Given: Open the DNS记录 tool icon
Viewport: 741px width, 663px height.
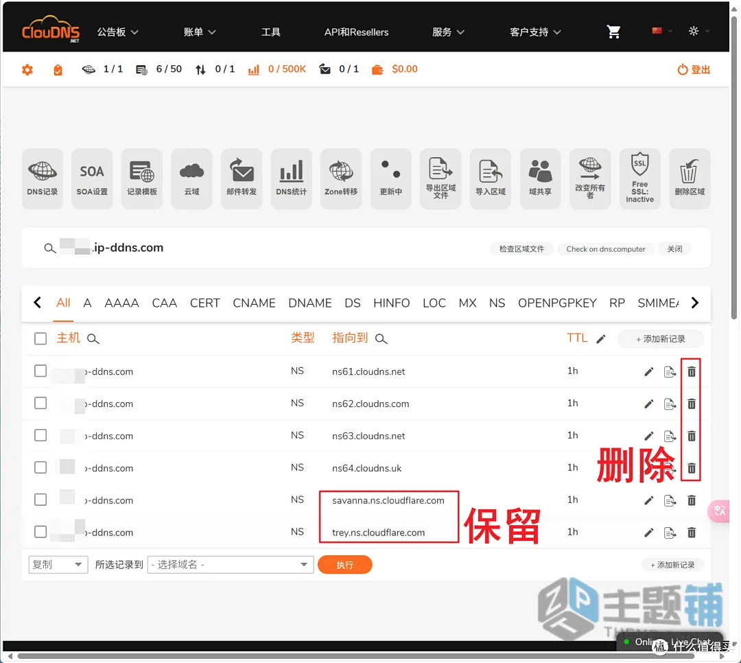Looking at the screenshot, I should pos(43,178).
